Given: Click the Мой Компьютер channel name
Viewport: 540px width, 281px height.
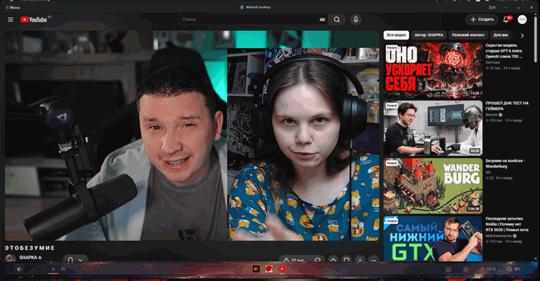Looking at the screenshot, I should (499, 236).
